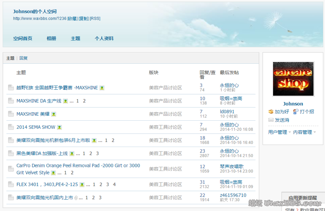Click the 发送消息 envelope icon
Viewport: 325px width, 211px height.
coord(271,120)
